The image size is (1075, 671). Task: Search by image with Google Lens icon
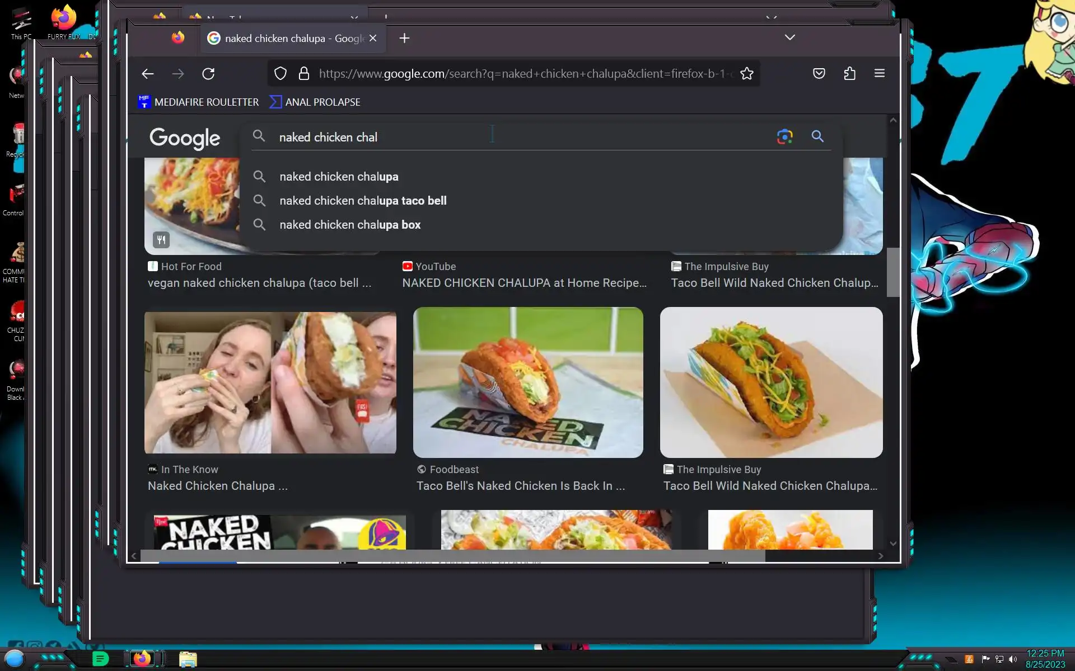784,136
